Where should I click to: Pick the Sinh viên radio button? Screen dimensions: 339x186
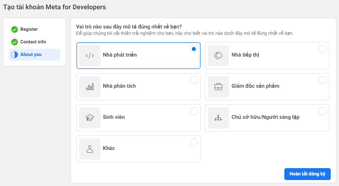194,111
